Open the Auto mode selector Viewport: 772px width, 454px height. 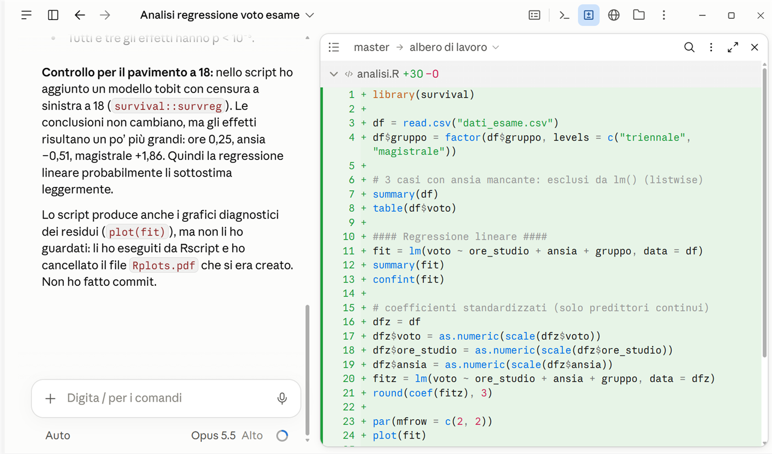[x=58, y=436]
